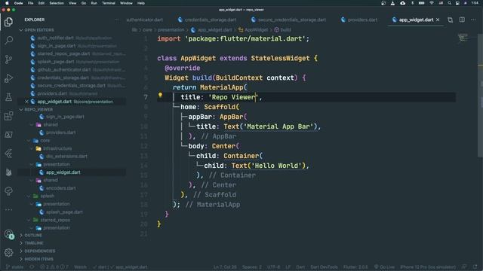Toggle Go Live server in status bar
This screenshot has width=483, height=271.
[384, 267]
